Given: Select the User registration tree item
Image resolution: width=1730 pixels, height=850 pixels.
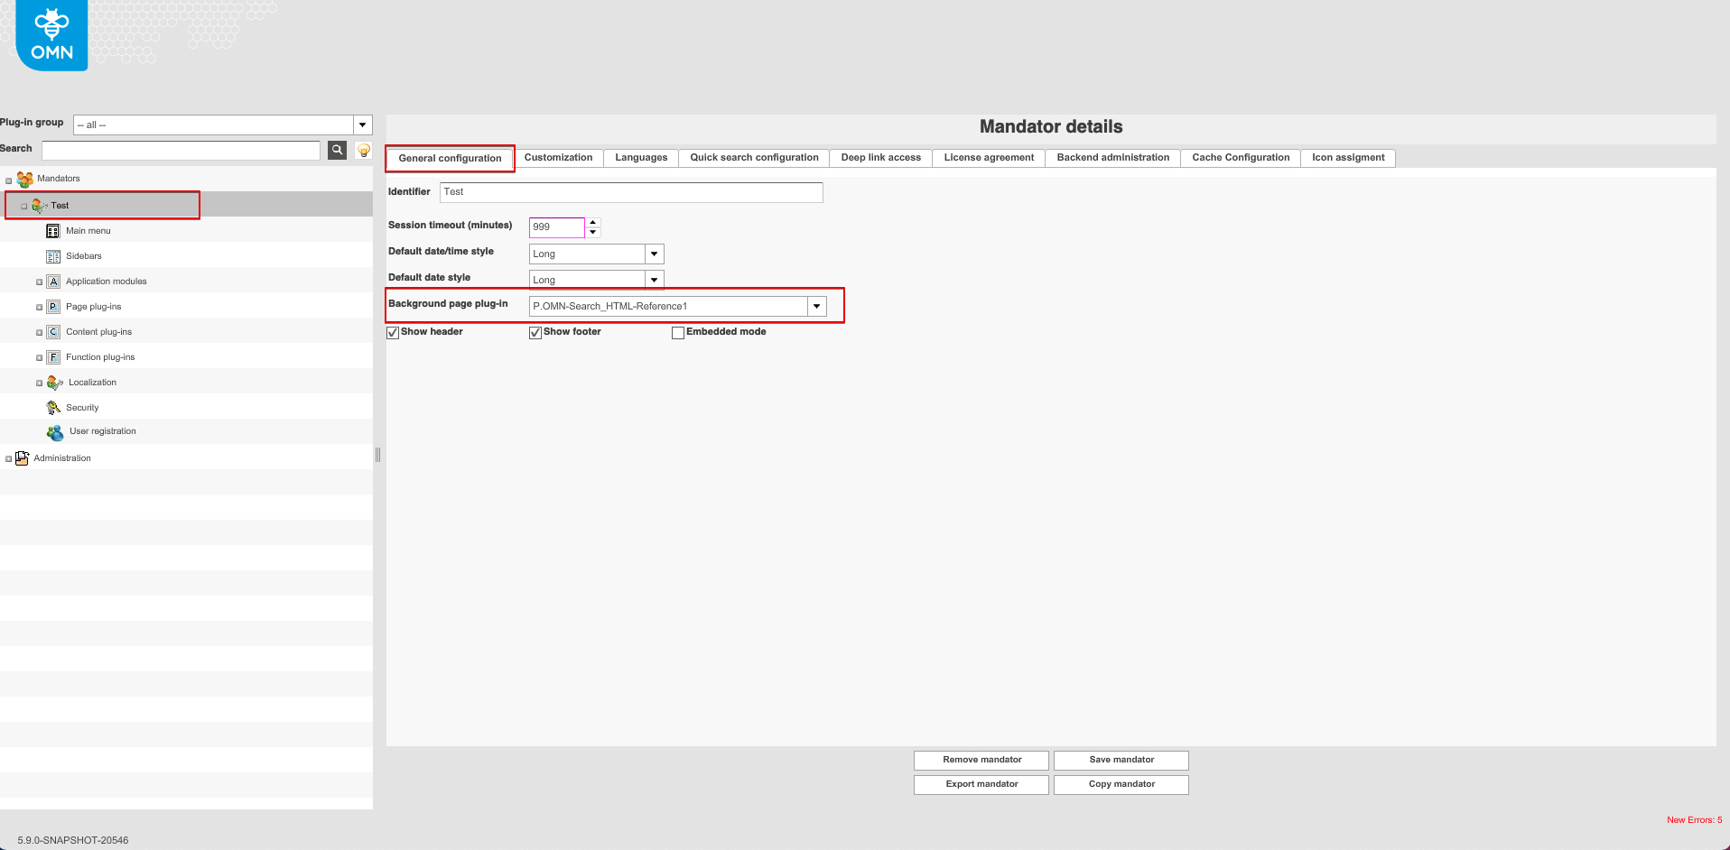Looking at the screenshot, I should (x=103, y=431).
